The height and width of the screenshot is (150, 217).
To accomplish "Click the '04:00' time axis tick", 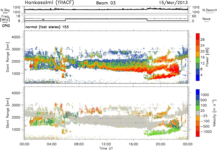I will click(x=52, y=144).
